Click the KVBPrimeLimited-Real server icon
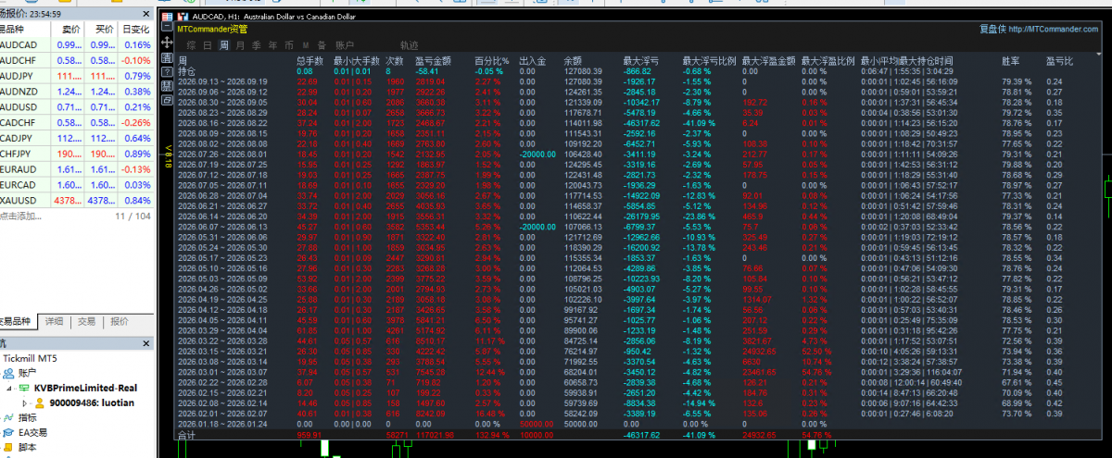The image size is (1112, 458). click(x=24, y=388)
